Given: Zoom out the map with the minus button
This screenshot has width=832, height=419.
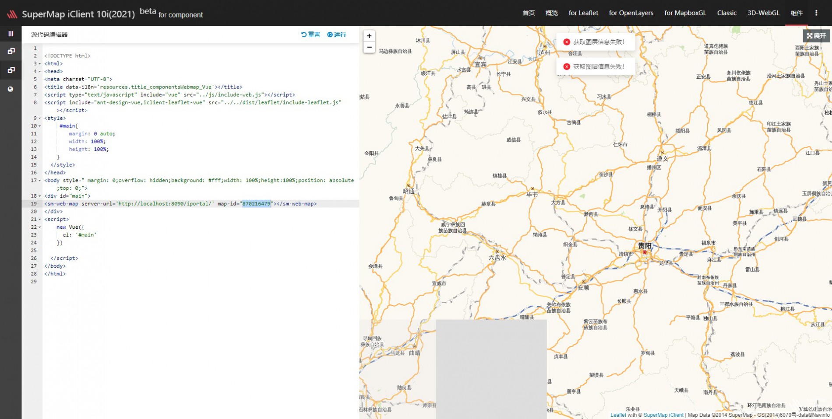Looking at the screenshot, I should [x=369, y=47].
